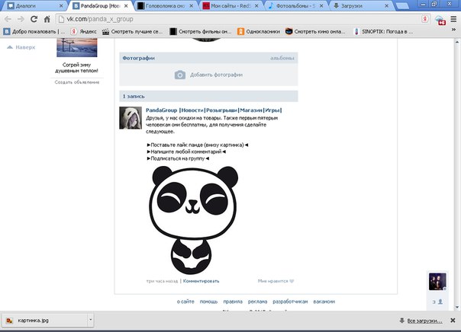
Task: Click the Комментировать link under the post
Action: click(x=201, y=281)
